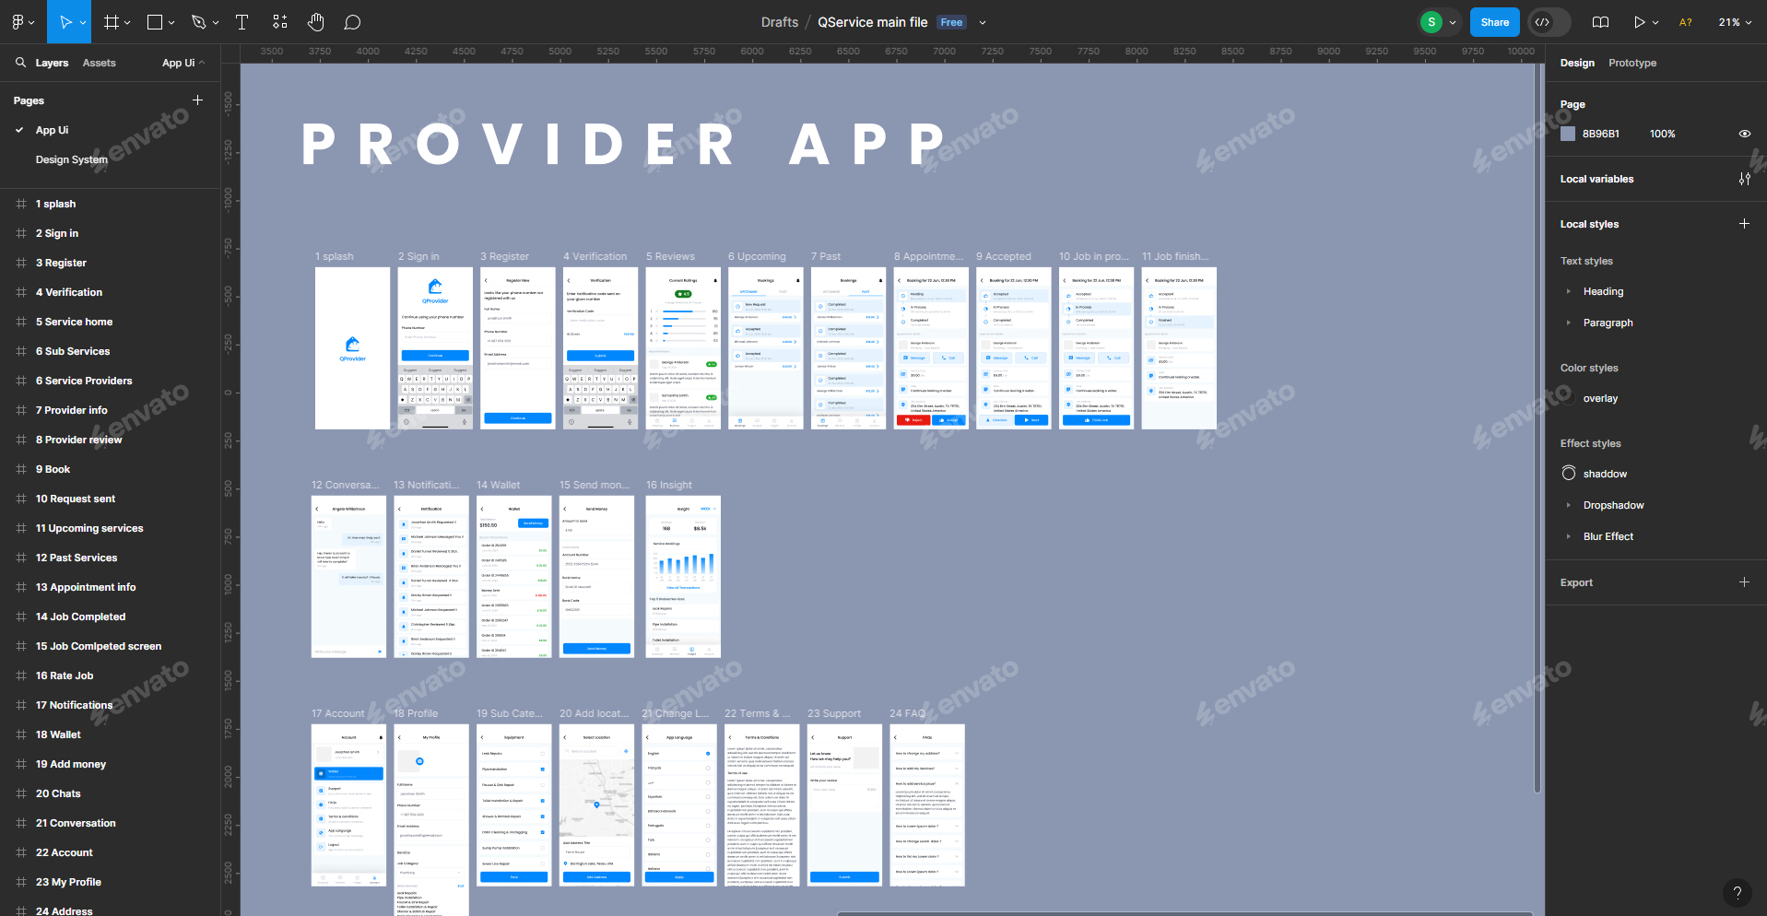
Task: Select the Rectangle shape tool
Action: pyautogui.click(x=155, y=21)
